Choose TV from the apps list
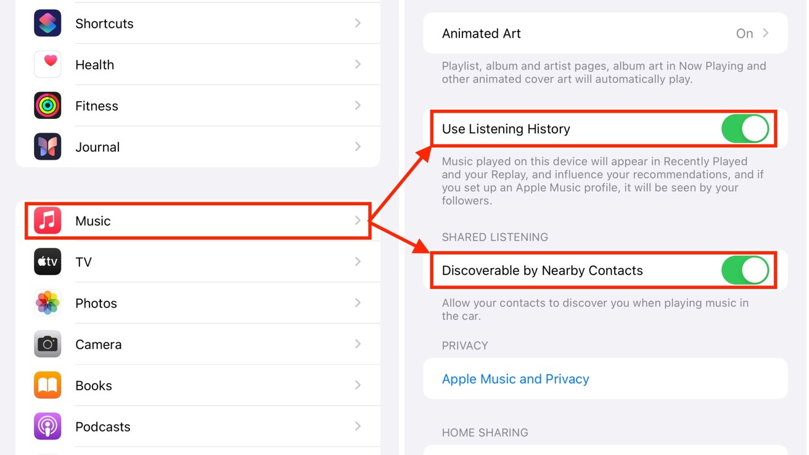This screenshot has height=455, width=809. click(x=185, y=261)
